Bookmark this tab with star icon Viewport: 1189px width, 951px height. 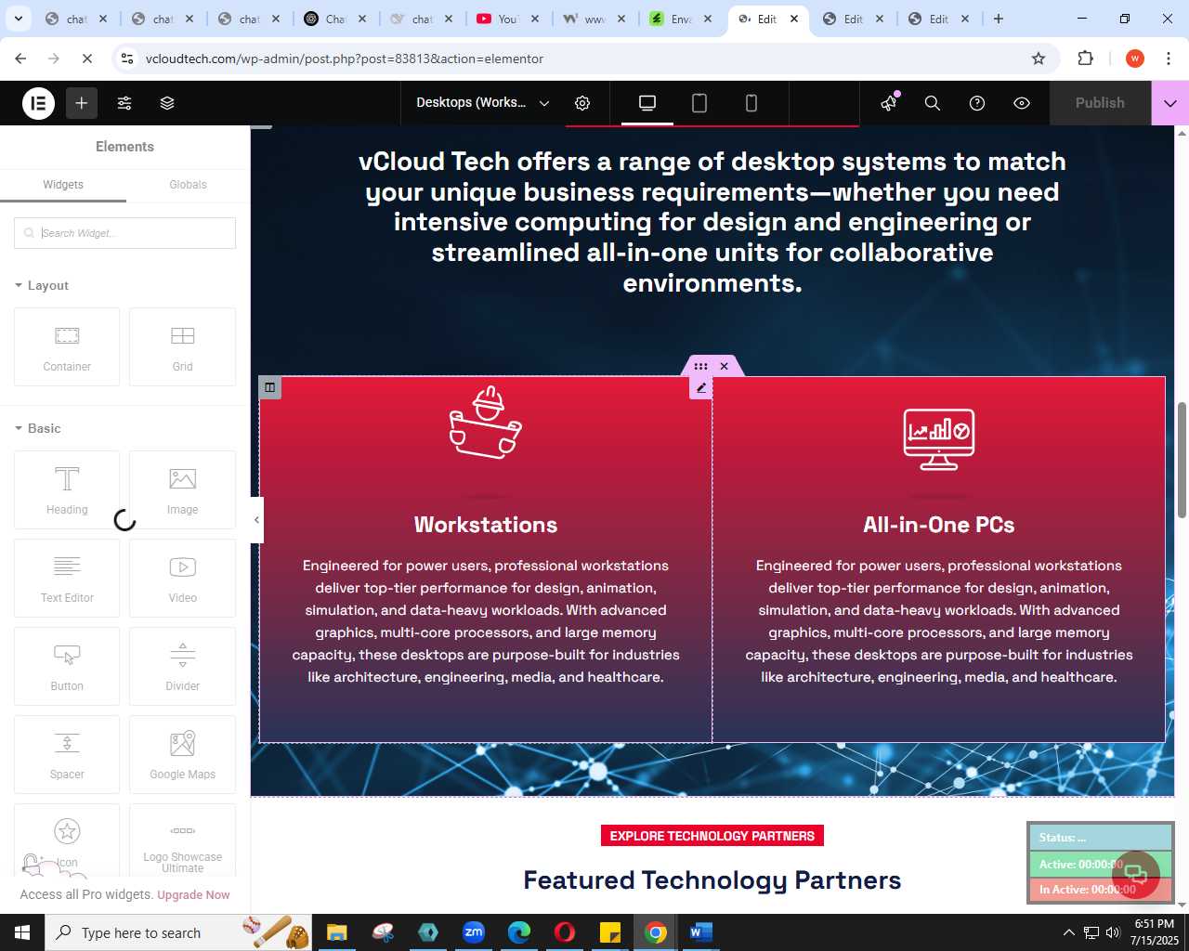pyautogui.click(x=1039, y=59)
